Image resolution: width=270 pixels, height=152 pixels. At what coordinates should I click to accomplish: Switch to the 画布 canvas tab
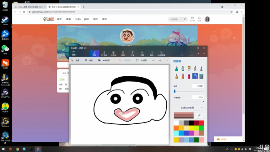click(x=152, y=54)
